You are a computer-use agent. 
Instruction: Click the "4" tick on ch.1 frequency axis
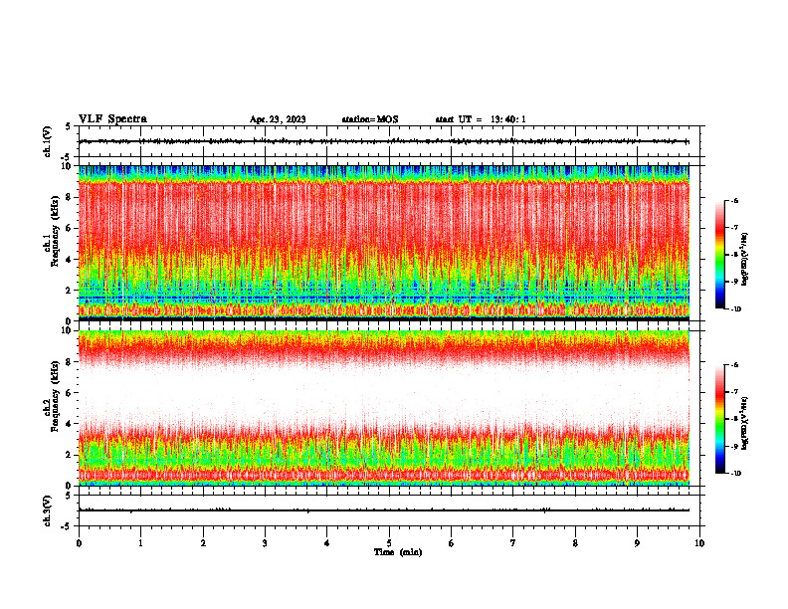tap(70, 260)
